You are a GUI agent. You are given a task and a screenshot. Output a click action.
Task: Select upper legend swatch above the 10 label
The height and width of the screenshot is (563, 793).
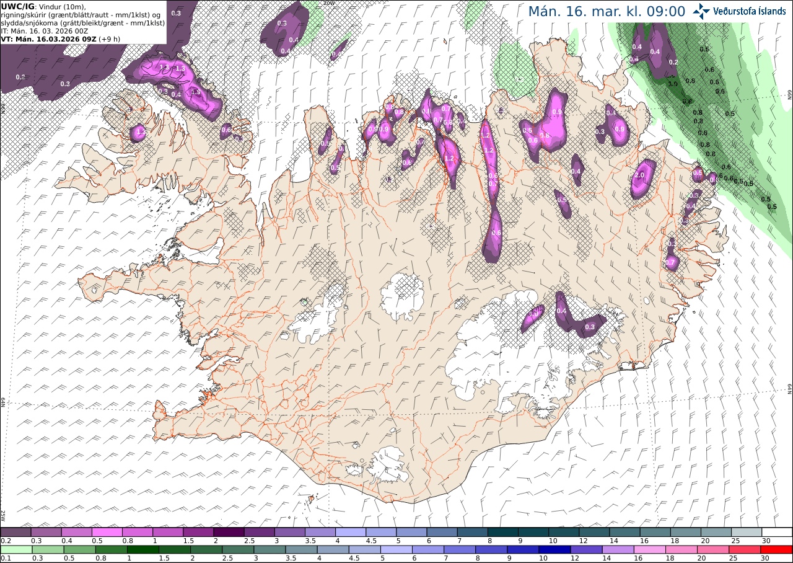[x=563, y=532]
